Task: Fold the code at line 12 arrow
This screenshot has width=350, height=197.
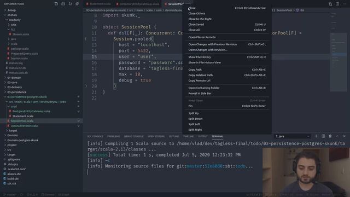Action: 86,39
